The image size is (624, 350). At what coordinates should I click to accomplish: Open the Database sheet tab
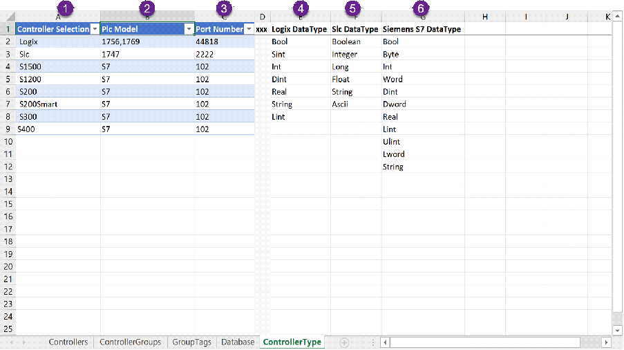(x=238, y=342)
